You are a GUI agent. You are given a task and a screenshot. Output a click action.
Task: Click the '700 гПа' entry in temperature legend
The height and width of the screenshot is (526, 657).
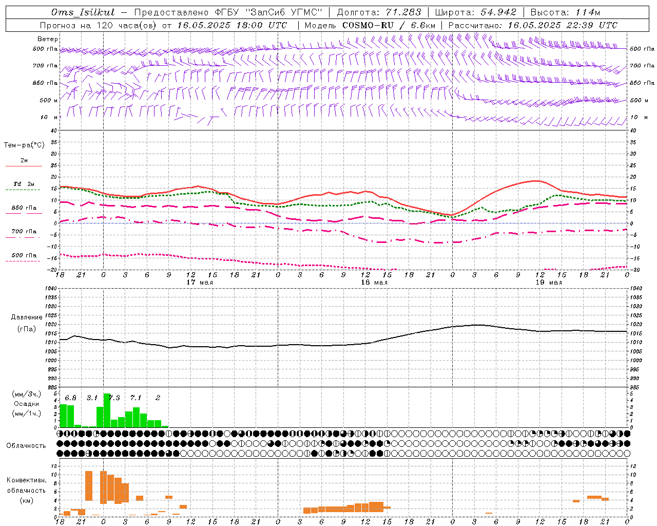coord(24,232)
